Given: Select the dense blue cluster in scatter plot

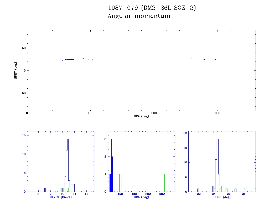Looking at the screenshot, I should click(70, 59).
